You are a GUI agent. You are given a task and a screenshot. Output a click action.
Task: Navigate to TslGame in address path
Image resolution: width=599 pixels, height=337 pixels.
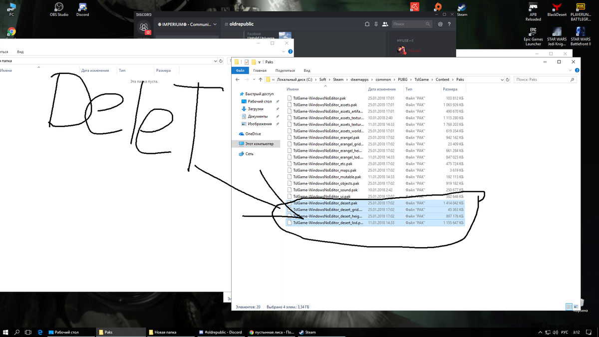422,79
